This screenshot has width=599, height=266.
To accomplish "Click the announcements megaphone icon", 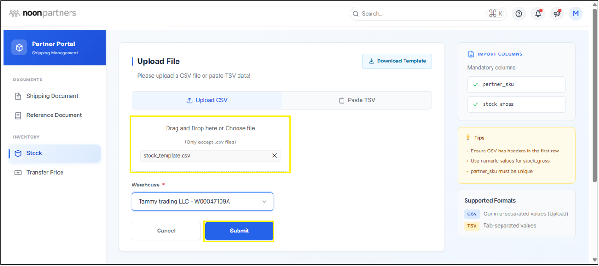I will click(x=557, y=14).
